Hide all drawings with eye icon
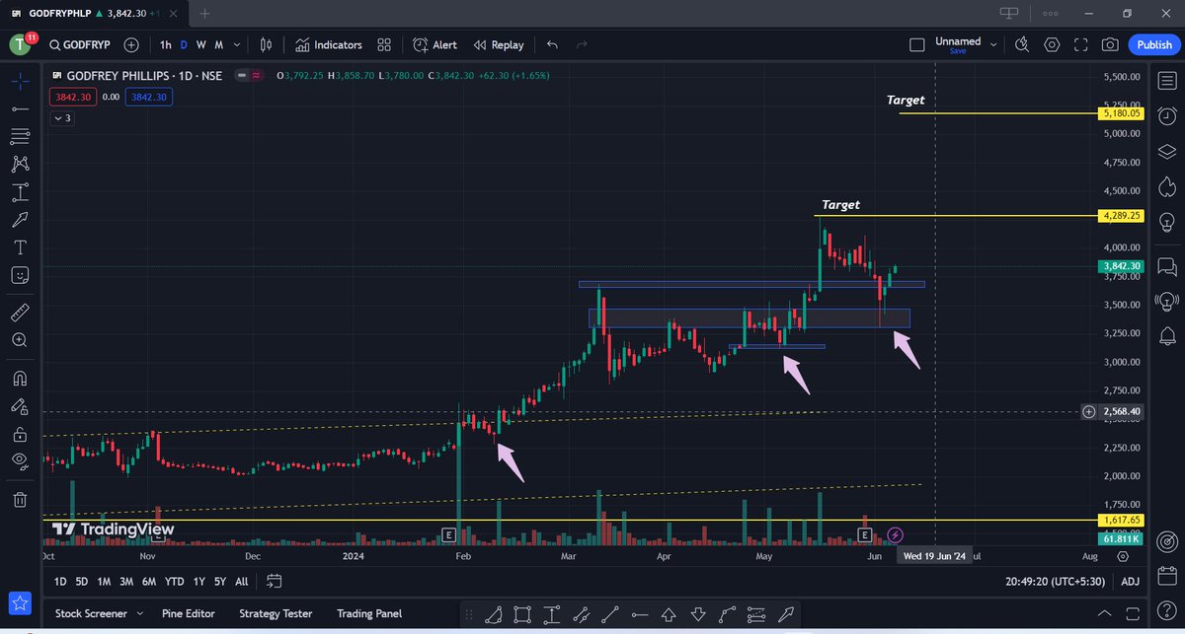1185x634 pixels. coord(20,460)
